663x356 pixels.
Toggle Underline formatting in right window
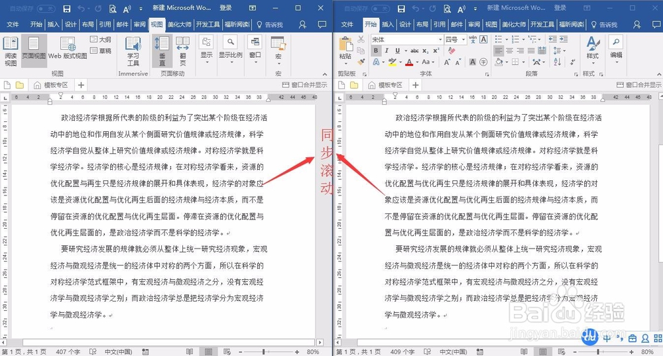tap(397, 51)
